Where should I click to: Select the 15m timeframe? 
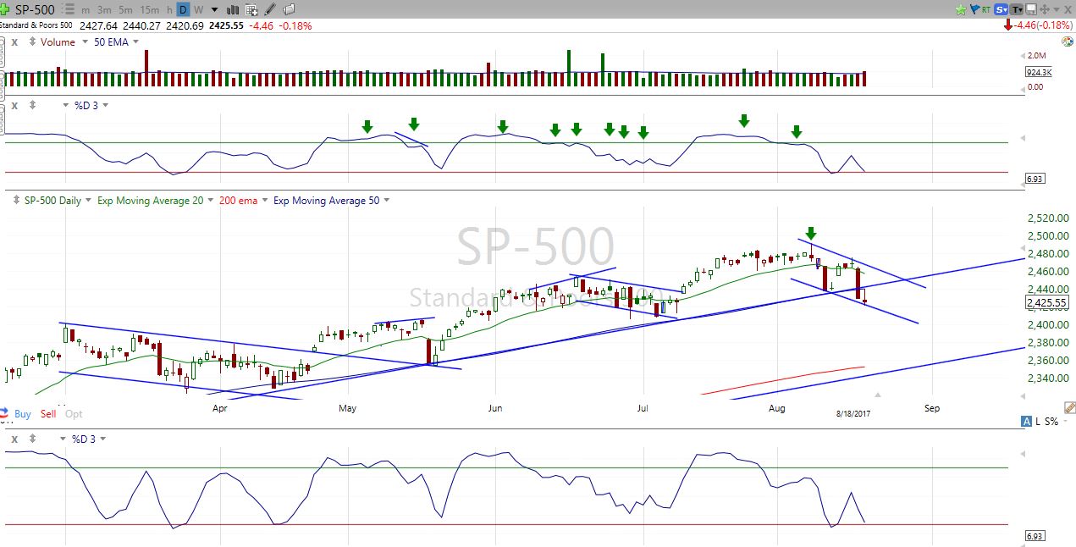[149, 10]
